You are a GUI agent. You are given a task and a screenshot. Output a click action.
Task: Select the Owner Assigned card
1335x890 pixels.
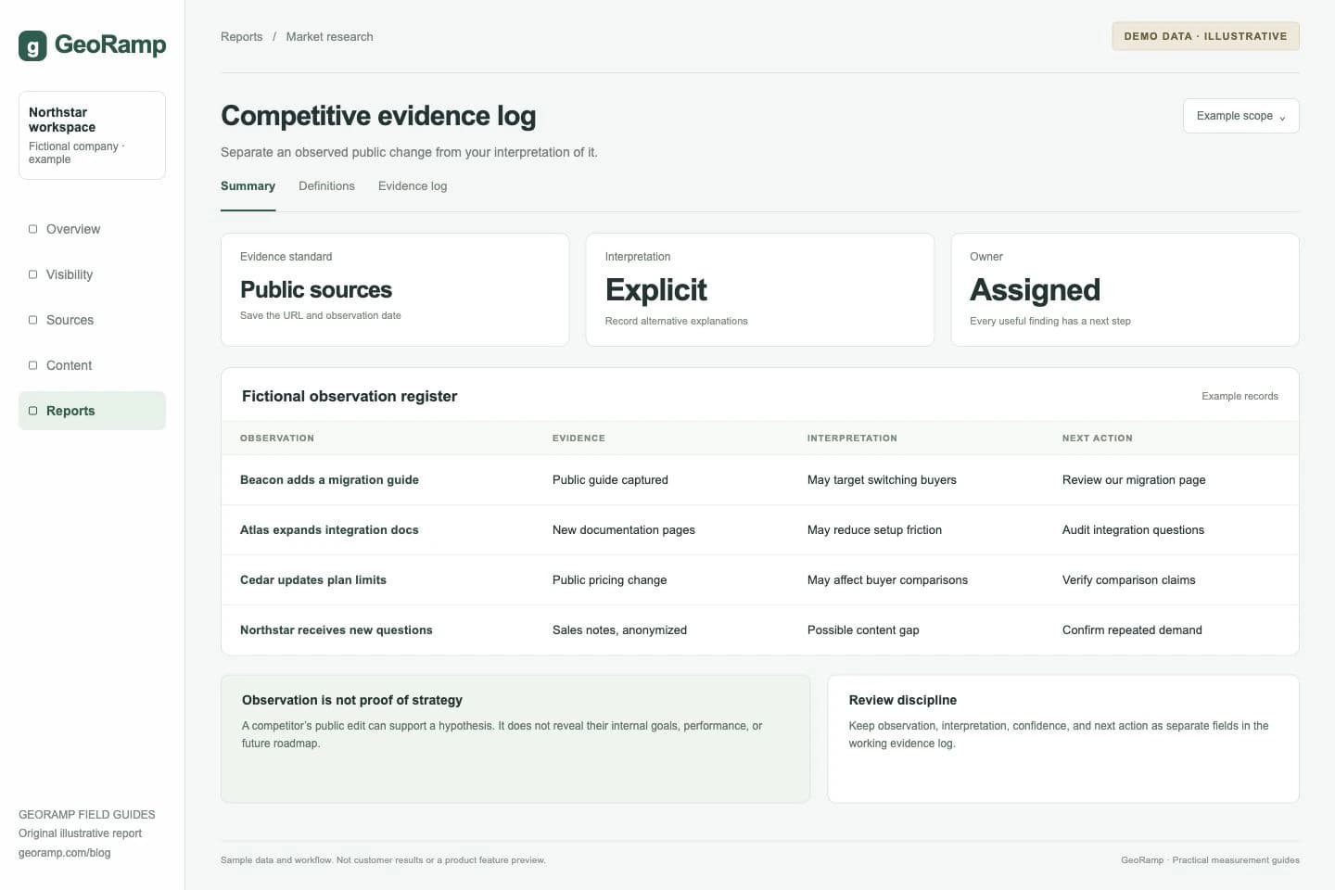click(1125, 290)
